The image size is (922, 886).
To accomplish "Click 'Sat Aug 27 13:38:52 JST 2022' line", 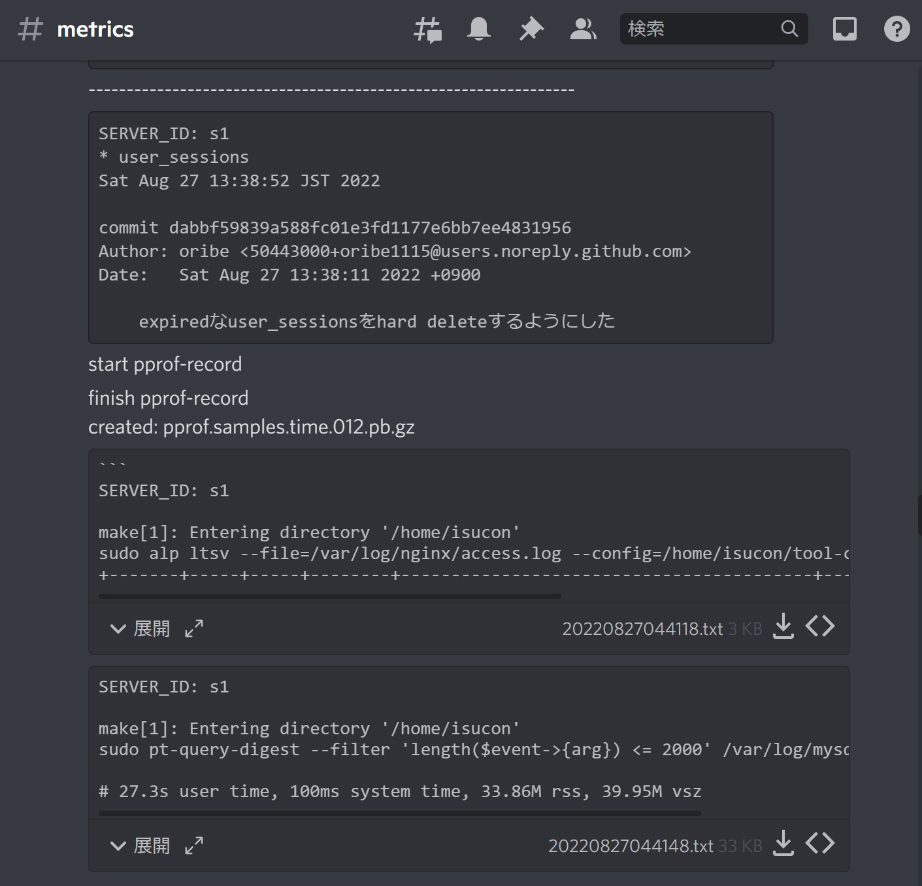I will 239,180.
